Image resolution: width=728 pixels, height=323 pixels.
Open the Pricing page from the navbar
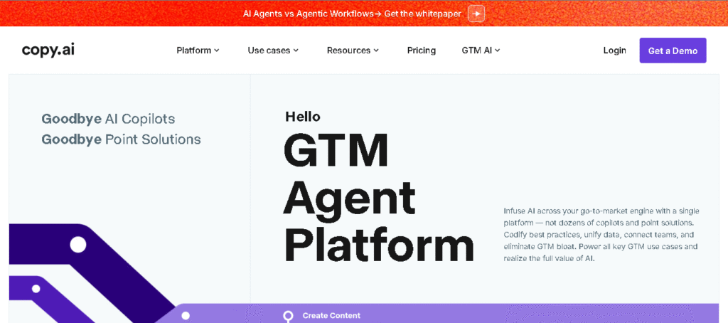(x=422, y=51)
